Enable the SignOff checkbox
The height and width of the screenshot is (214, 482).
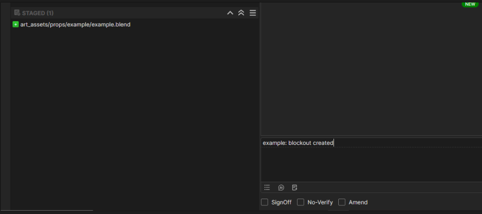(x=265, y=202)
